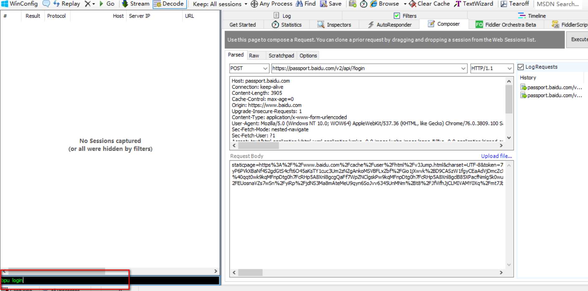The width and height of the screenshot is (588, 291).
Task: Click Any Process target picker
Action: tap(272, 4)
